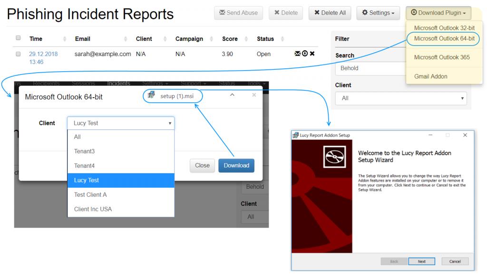Go to Incidents in the dimmed navbar
The height and width of the screenshot is (277, 487).
click(x=118, y=83)
